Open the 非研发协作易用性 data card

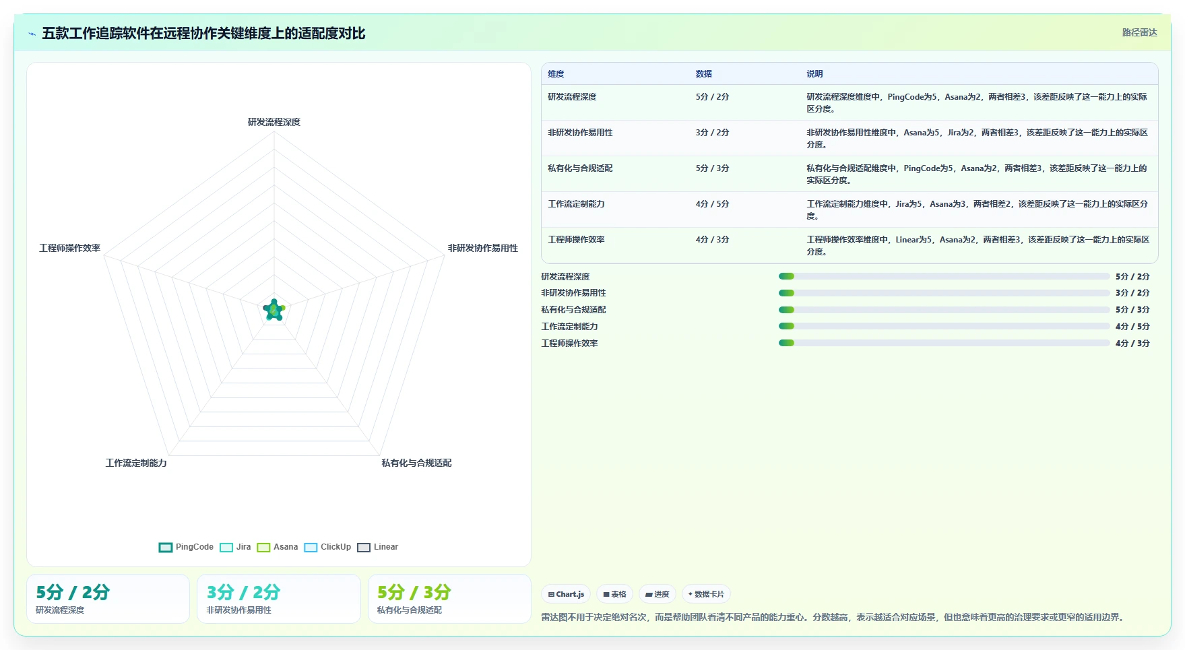[x=279, y=599]
